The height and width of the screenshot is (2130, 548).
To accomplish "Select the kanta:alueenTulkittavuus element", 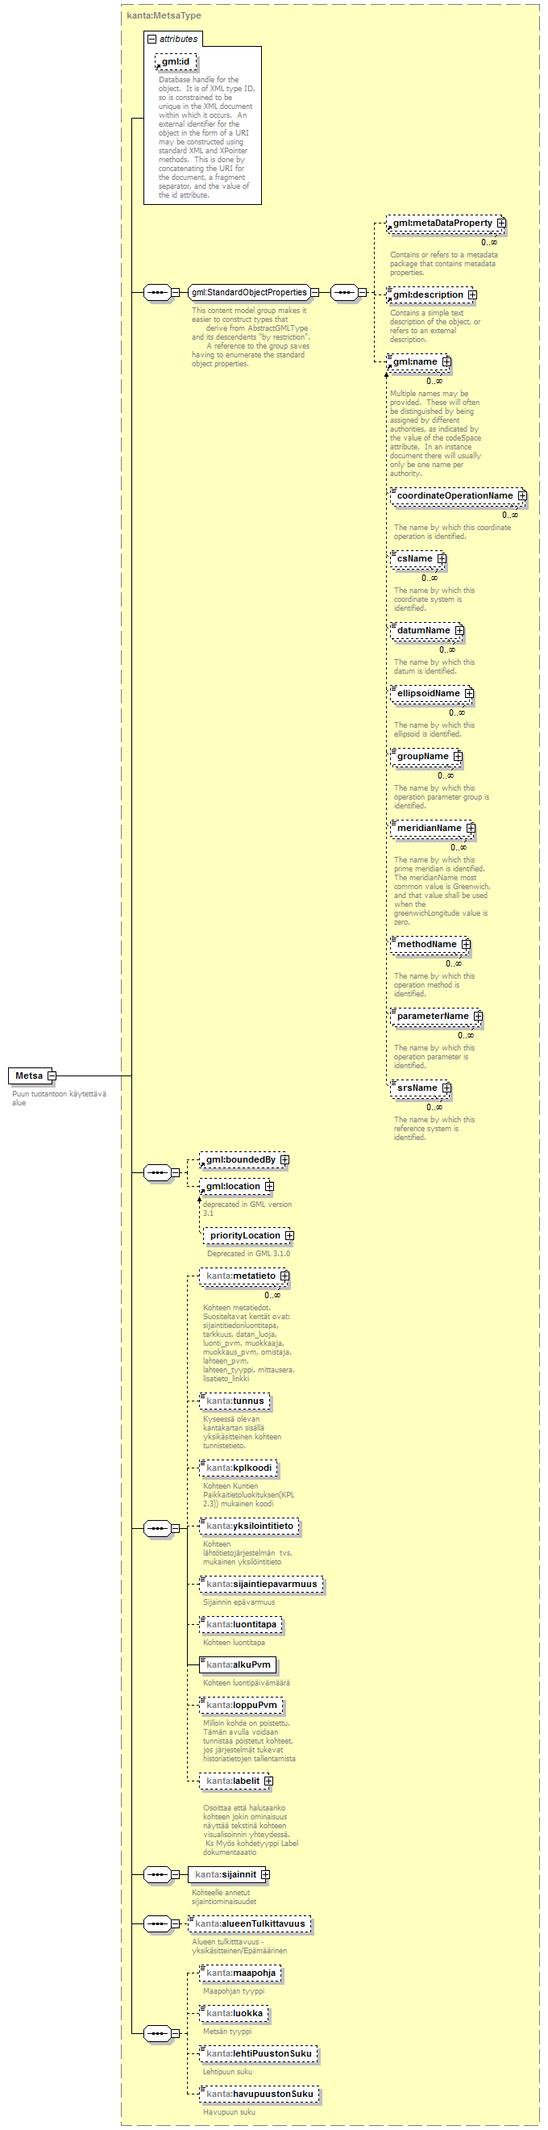I will [249, 1924].
